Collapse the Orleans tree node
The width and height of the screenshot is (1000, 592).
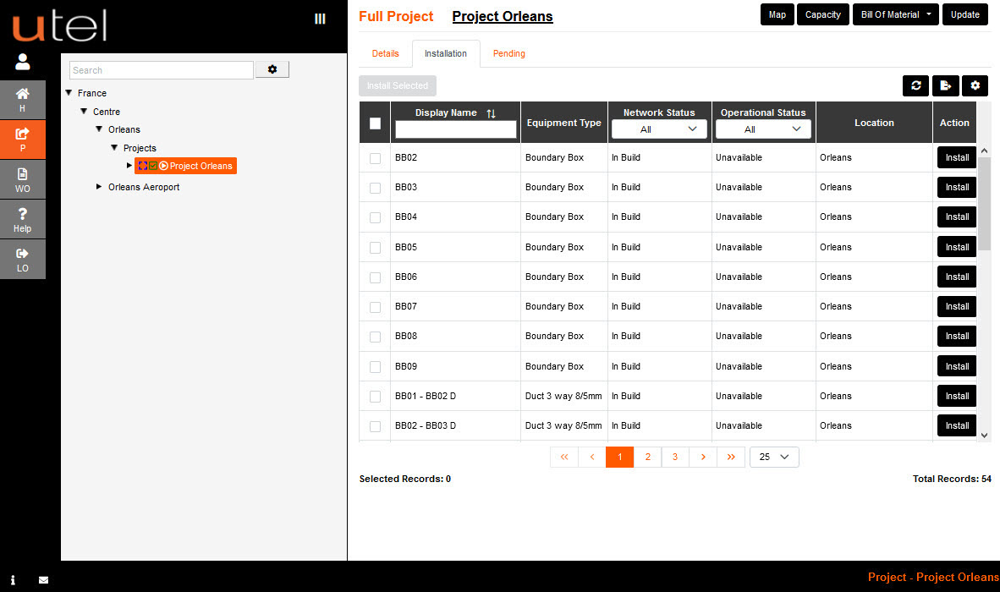point(99,129)
